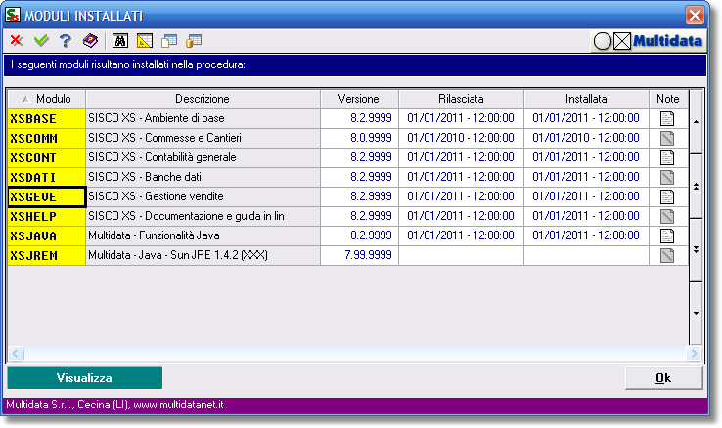
Task: Sort by the Modulo column header
Action: pos(47,99)
